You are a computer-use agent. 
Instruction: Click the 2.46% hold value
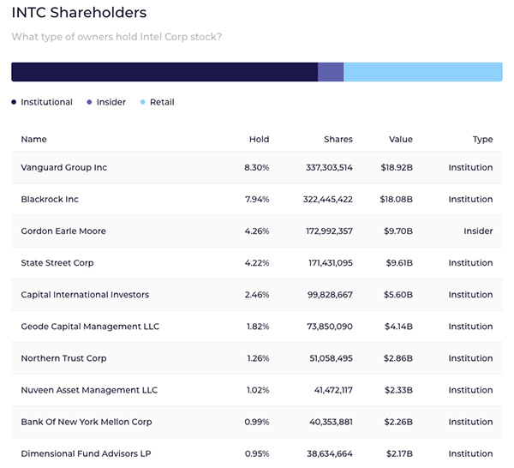[x=257, y=295]
